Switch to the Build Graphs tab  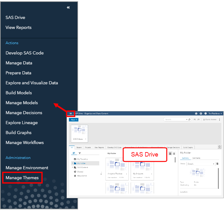(x=188, y=147)
